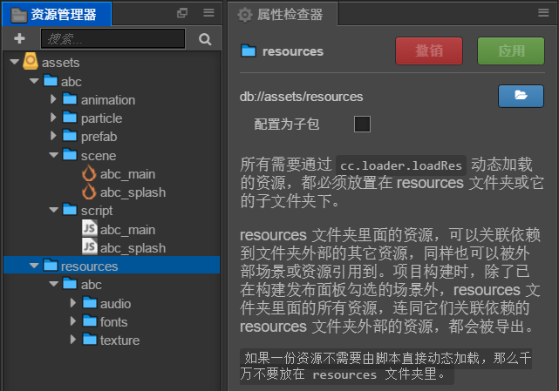Screen dimensions: 559x391
Task: Click the green 应用 button
Action: point(511,51)
